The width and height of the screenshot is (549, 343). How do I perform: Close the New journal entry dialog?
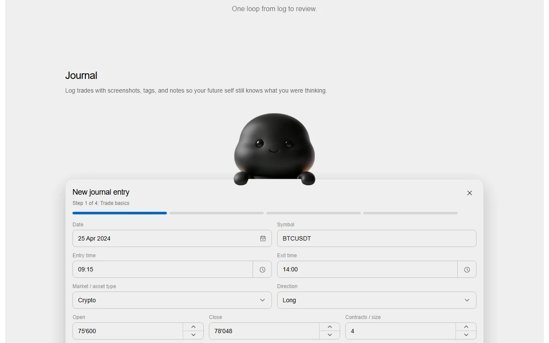[470, 193]
